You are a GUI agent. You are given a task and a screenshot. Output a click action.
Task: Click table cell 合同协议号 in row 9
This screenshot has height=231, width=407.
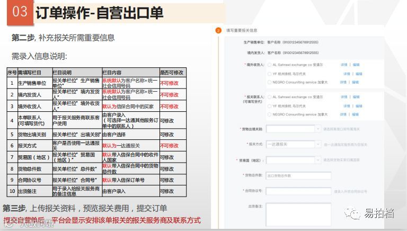[x=35, y=180]
